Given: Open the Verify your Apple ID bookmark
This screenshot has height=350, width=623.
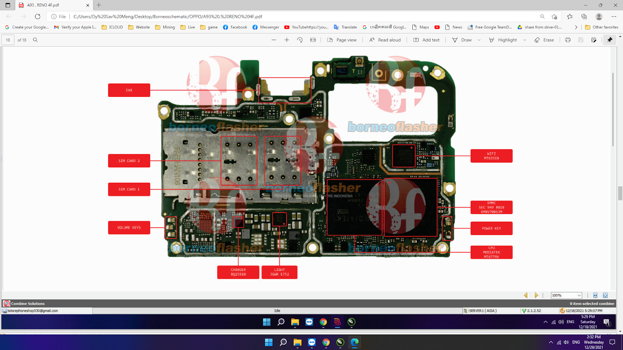Looking at the screenshot, I should [x=75, y=27].
